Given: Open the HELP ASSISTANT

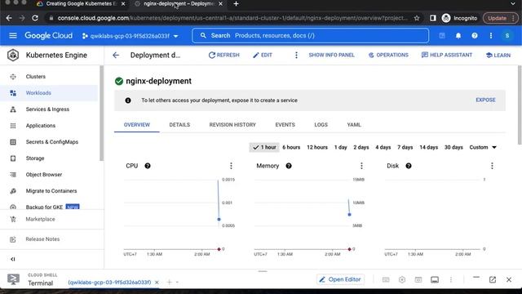Looking at the screenshot, I should click(x=447, y=55).
